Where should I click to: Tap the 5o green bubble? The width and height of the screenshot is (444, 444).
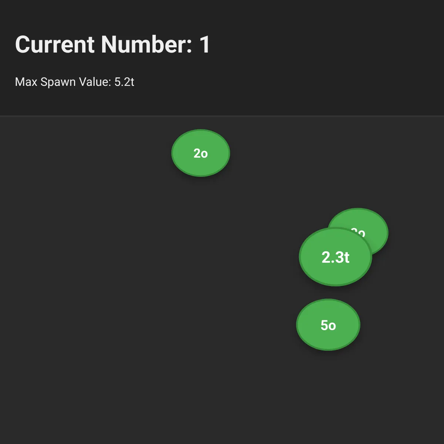tap(328, 324)
